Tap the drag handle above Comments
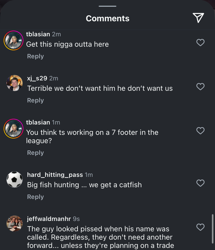The width and height of the screenshot is (215, 250). point(107,6)
